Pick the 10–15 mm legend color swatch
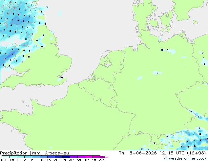Image resolution: width=208 pixels, height=161 pixels. (x=43, y=157)
